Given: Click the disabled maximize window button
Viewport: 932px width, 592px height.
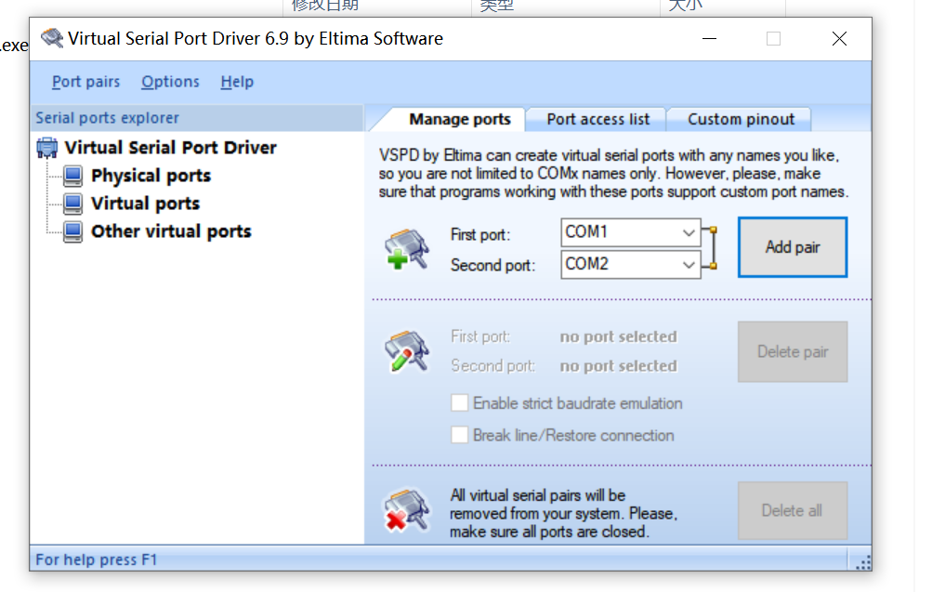Looking at the screenshot, I should point(773,39).
